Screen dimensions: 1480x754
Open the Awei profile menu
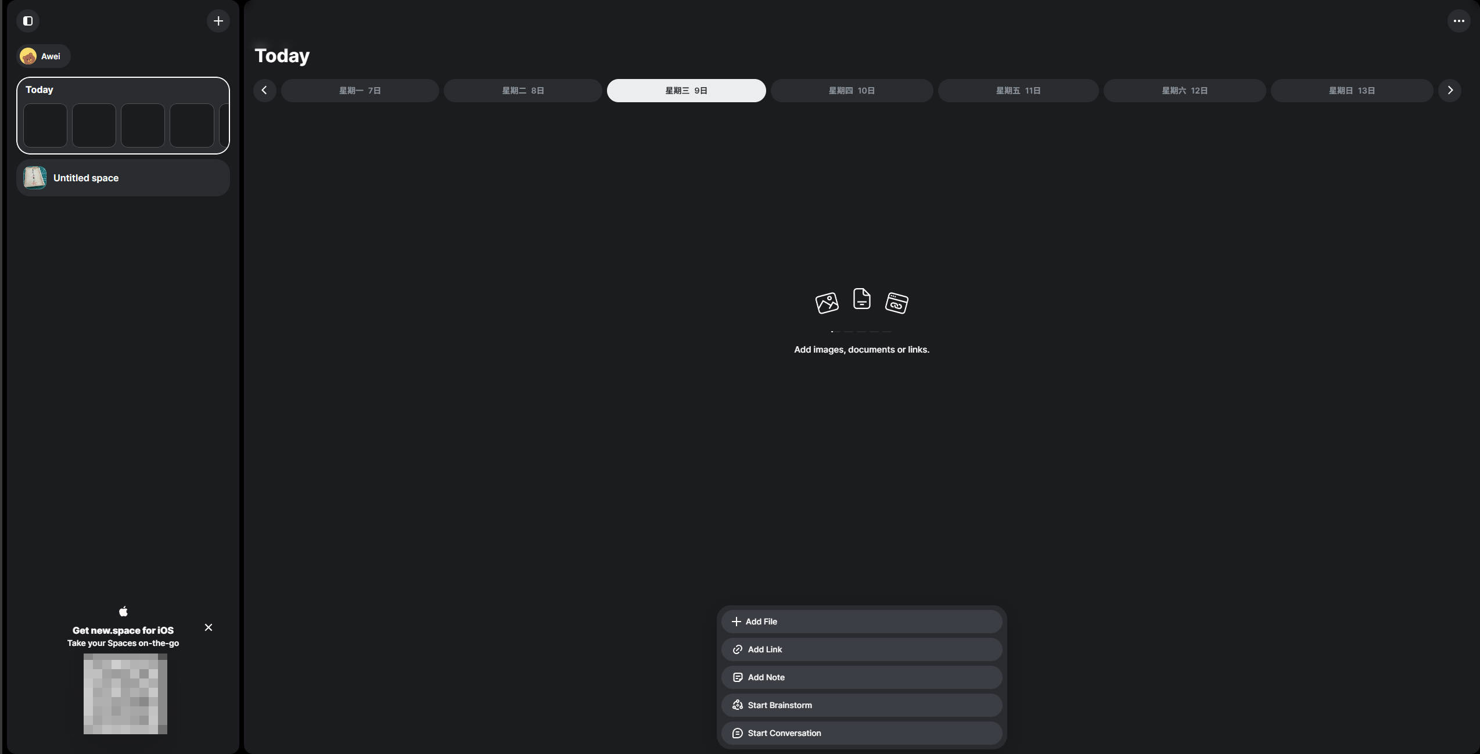(44, 56)
